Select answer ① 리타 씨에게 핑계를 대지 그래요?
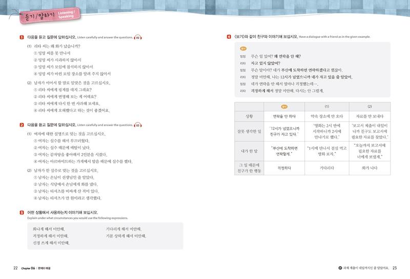 63,90
